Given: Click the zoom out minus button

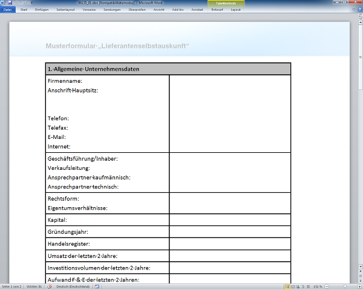Looking at the screenshot, I should click(325, 286).
